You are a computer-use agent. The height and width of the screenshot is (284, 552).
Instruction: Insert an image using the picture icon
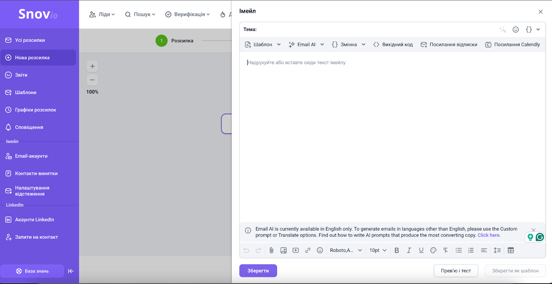pyautogui.click(x=284, y=251)
